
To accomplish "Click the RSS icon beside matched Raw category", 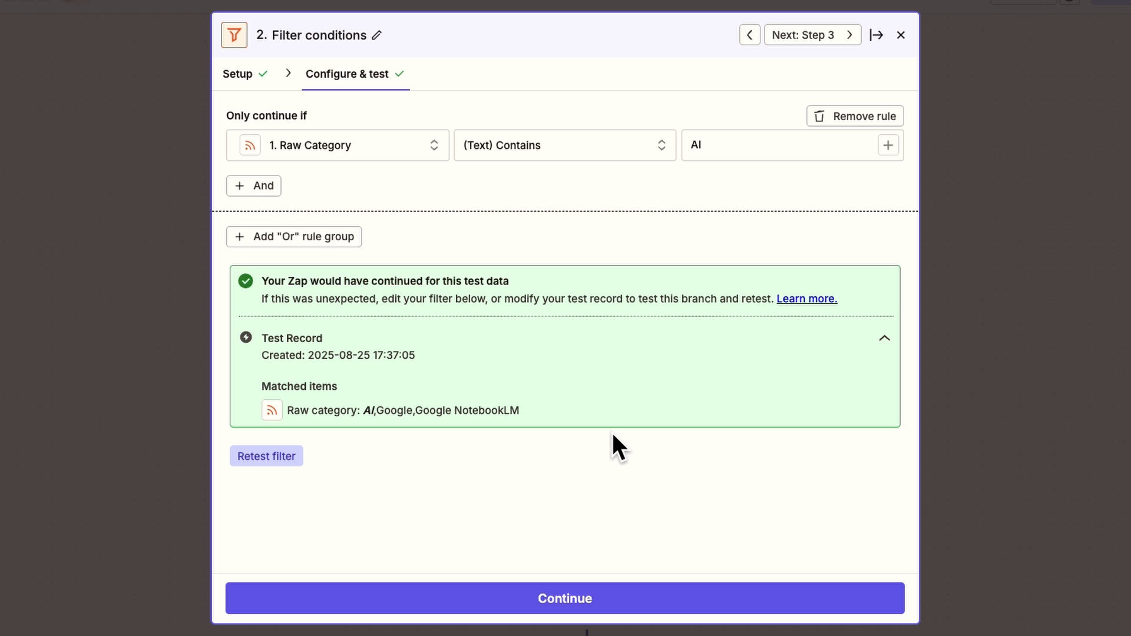I will click(272, 410).
